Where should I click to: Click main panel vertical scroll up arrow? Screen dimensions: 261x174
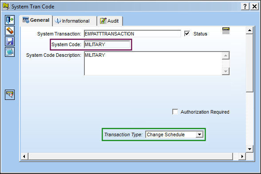(x=249, y=30)
